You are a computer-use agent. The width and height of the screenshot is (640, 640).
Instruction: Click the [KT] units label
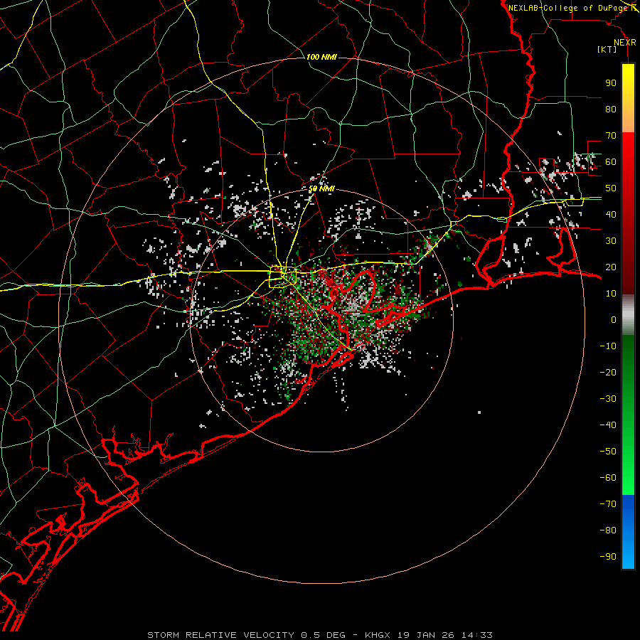pos(607,49)
